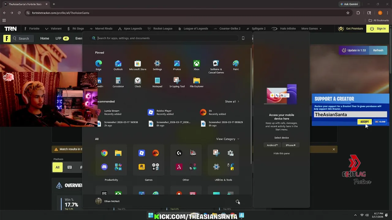This screenshot has height=220, width=392.
Task: Click the Sign In button
Action: [378, 28]
